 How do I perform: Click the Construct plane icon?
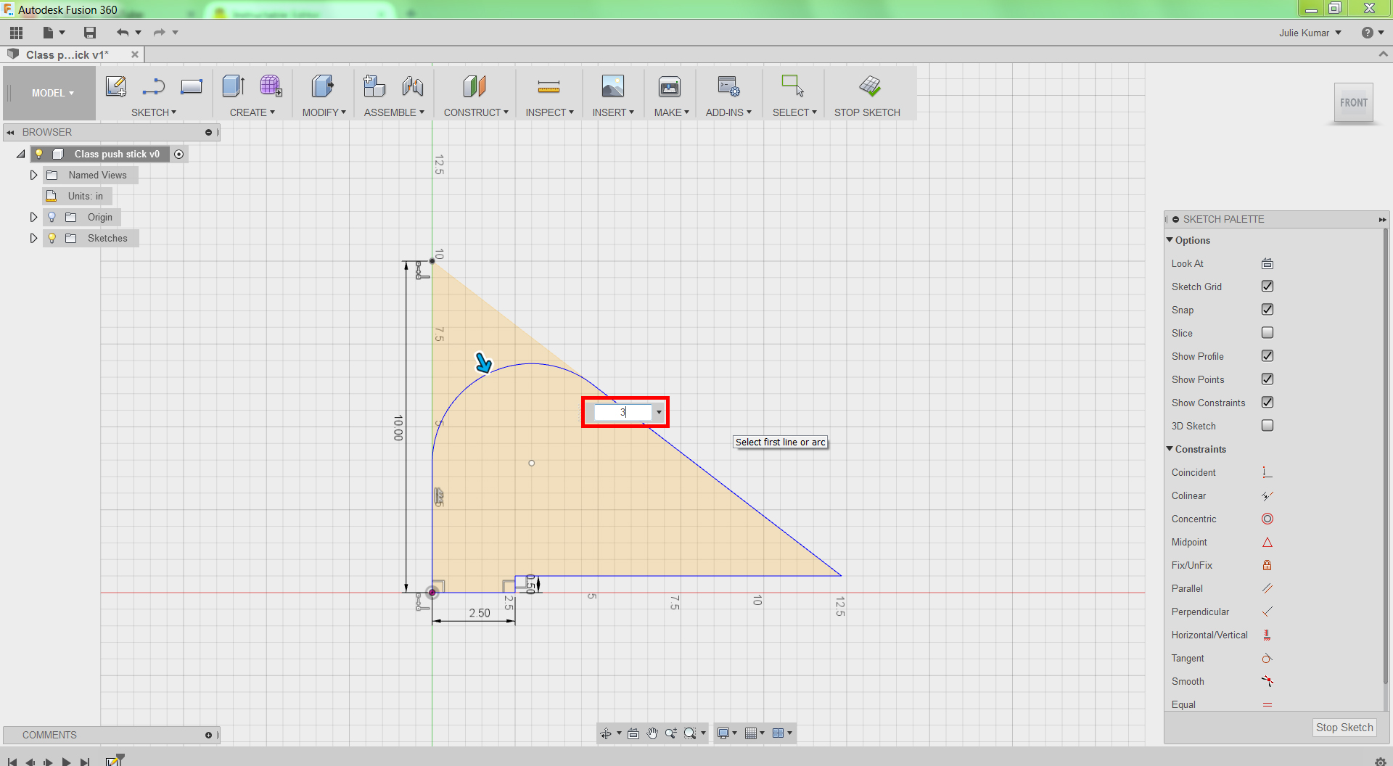click(474, 86)
